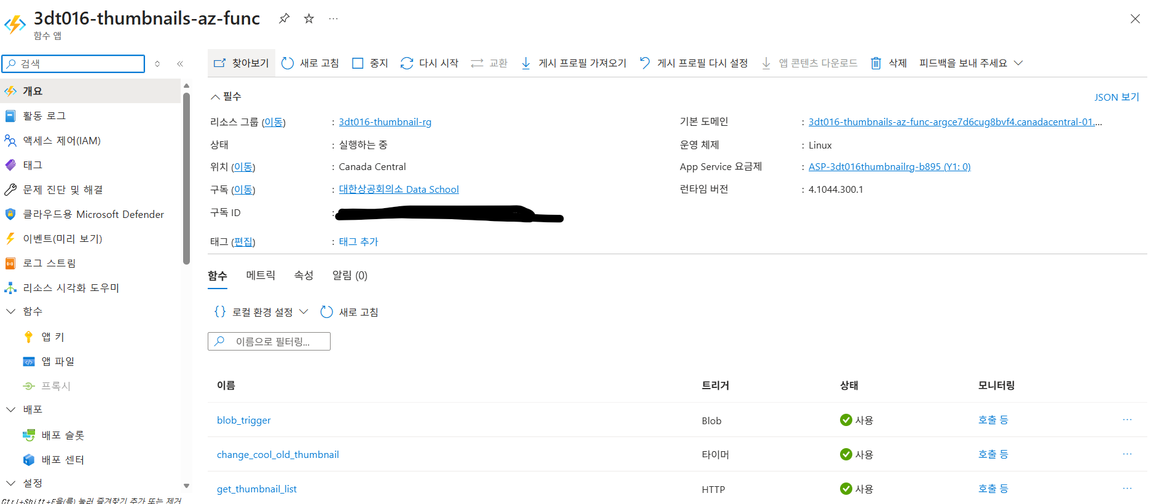Image resolution: width=1151 pixels, height=504 pixels.
Task: Switch to the 메트릭 tab
Action: pyautogui.click(x=261, y=275)
